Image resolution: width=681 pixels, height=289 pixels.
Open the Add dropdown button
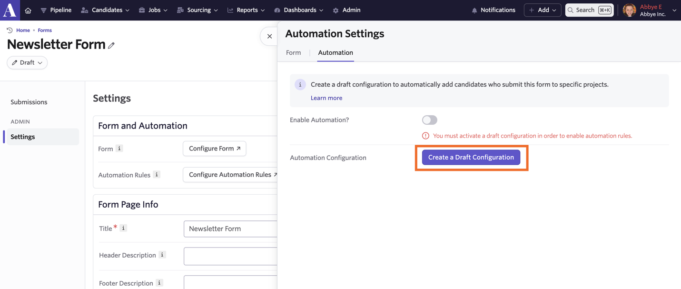[x=543, y=10]
